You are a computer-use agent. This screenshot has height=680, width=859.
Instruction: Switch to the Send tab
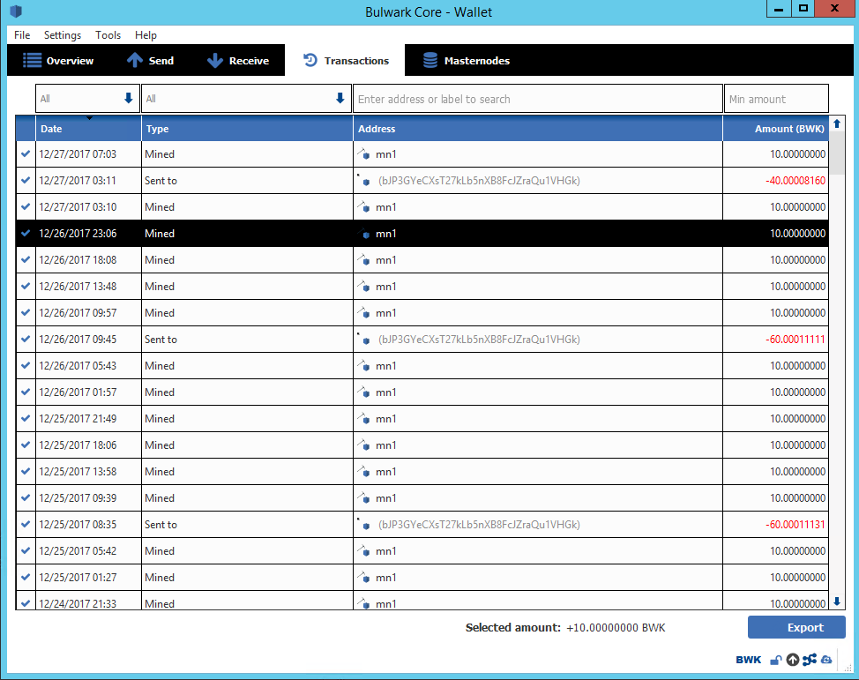point(150,60)
